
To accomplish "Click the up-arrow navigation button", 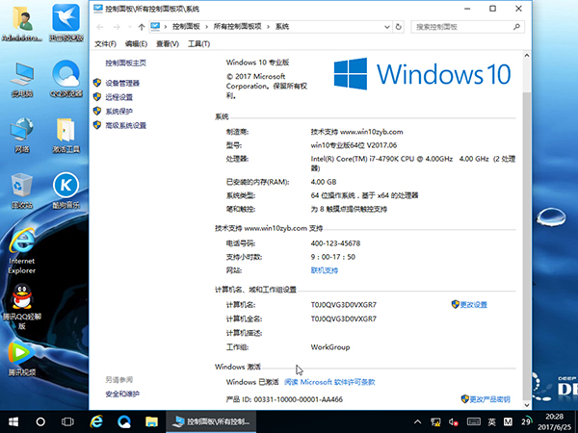I will [142, 26].
